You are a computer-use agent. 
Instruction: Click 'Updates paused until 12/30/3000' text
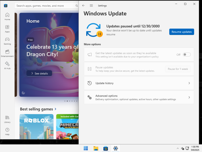pos(133,26)
